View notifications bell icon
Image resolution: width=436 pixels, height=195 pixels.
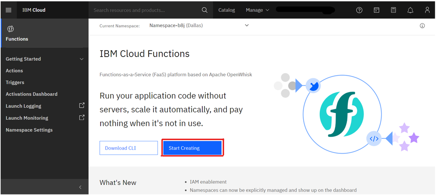point(410,10)
